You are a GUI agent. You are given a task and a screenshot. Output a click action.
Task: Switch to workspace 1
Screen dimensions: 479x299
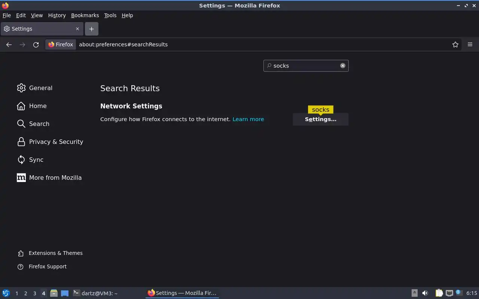[x=16, y=293]
